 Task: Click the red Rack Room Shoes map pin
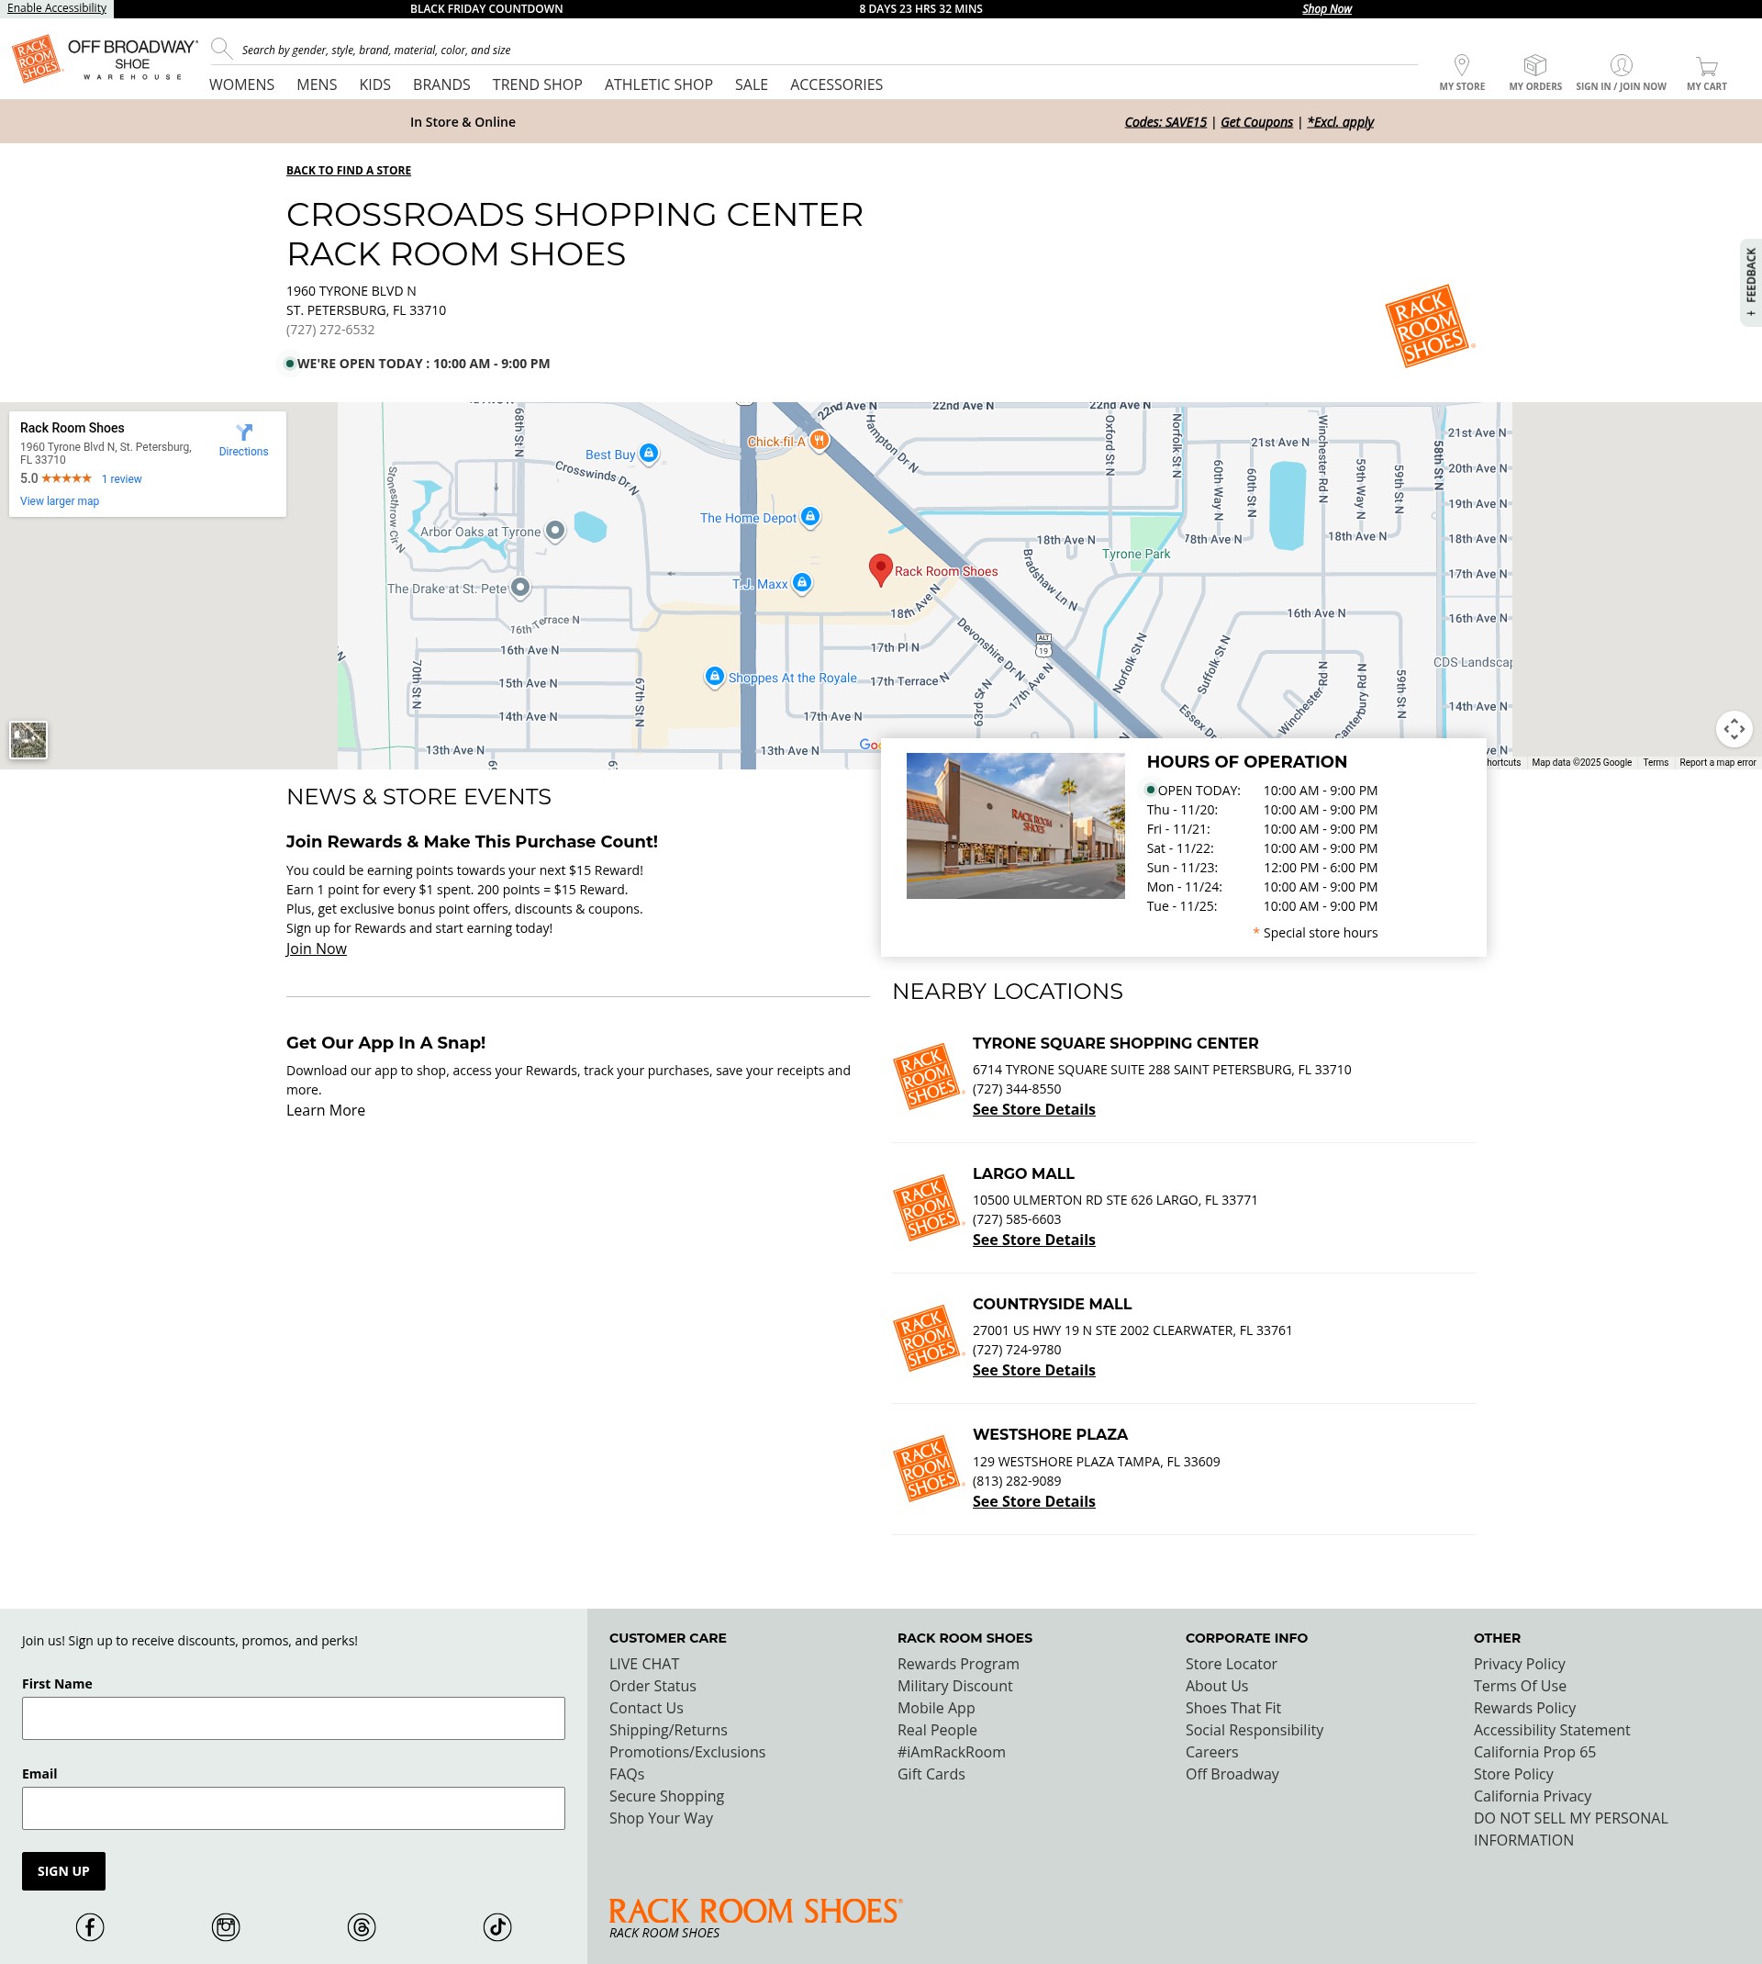(880, 569)
